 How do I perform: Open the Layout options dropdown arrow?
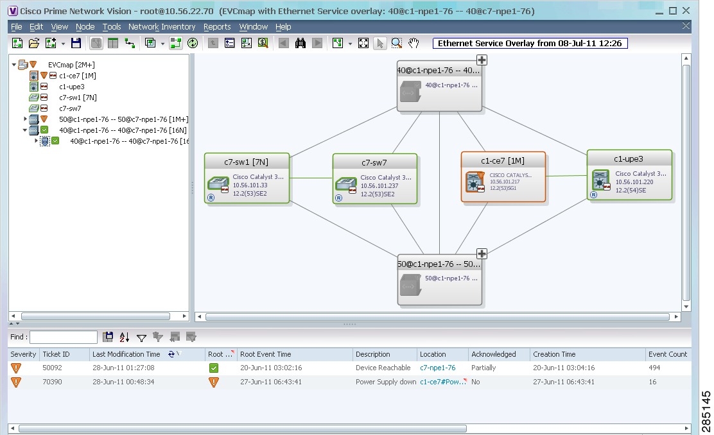[x=350, y=44]
